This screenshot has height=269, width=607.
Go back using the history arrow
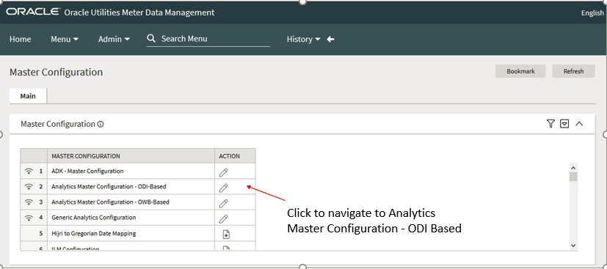click(x=330, y=39)
